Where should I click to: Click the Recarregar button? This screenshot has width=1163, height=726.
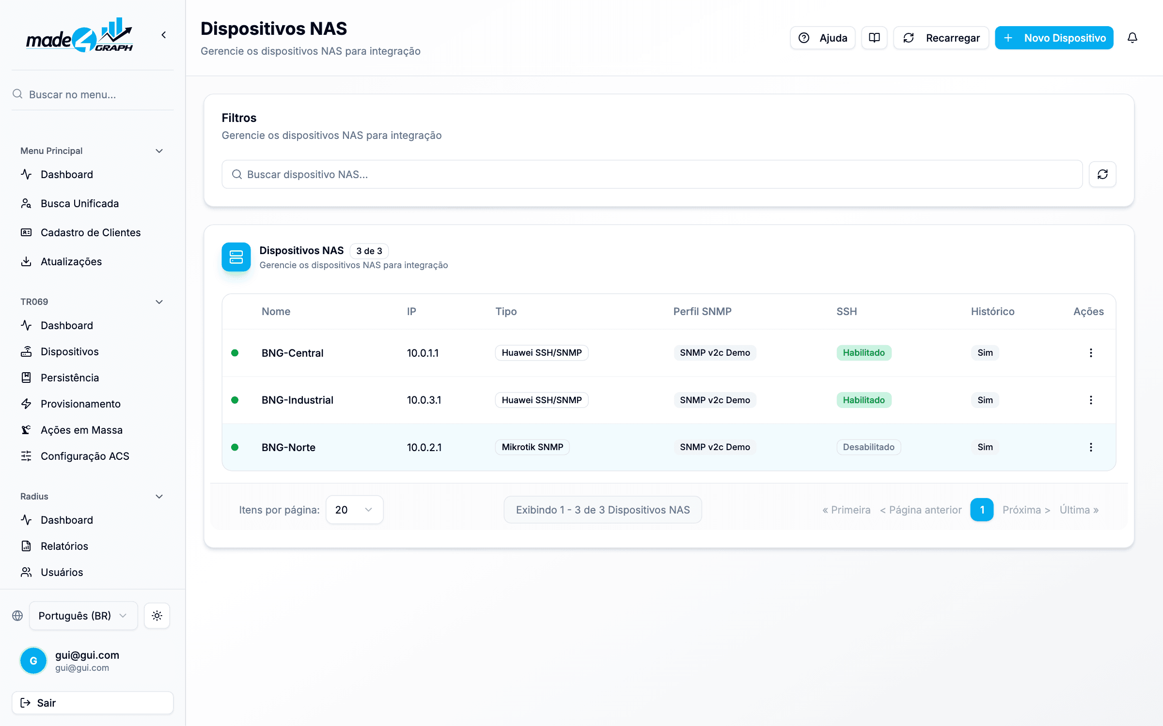(941, 38)
